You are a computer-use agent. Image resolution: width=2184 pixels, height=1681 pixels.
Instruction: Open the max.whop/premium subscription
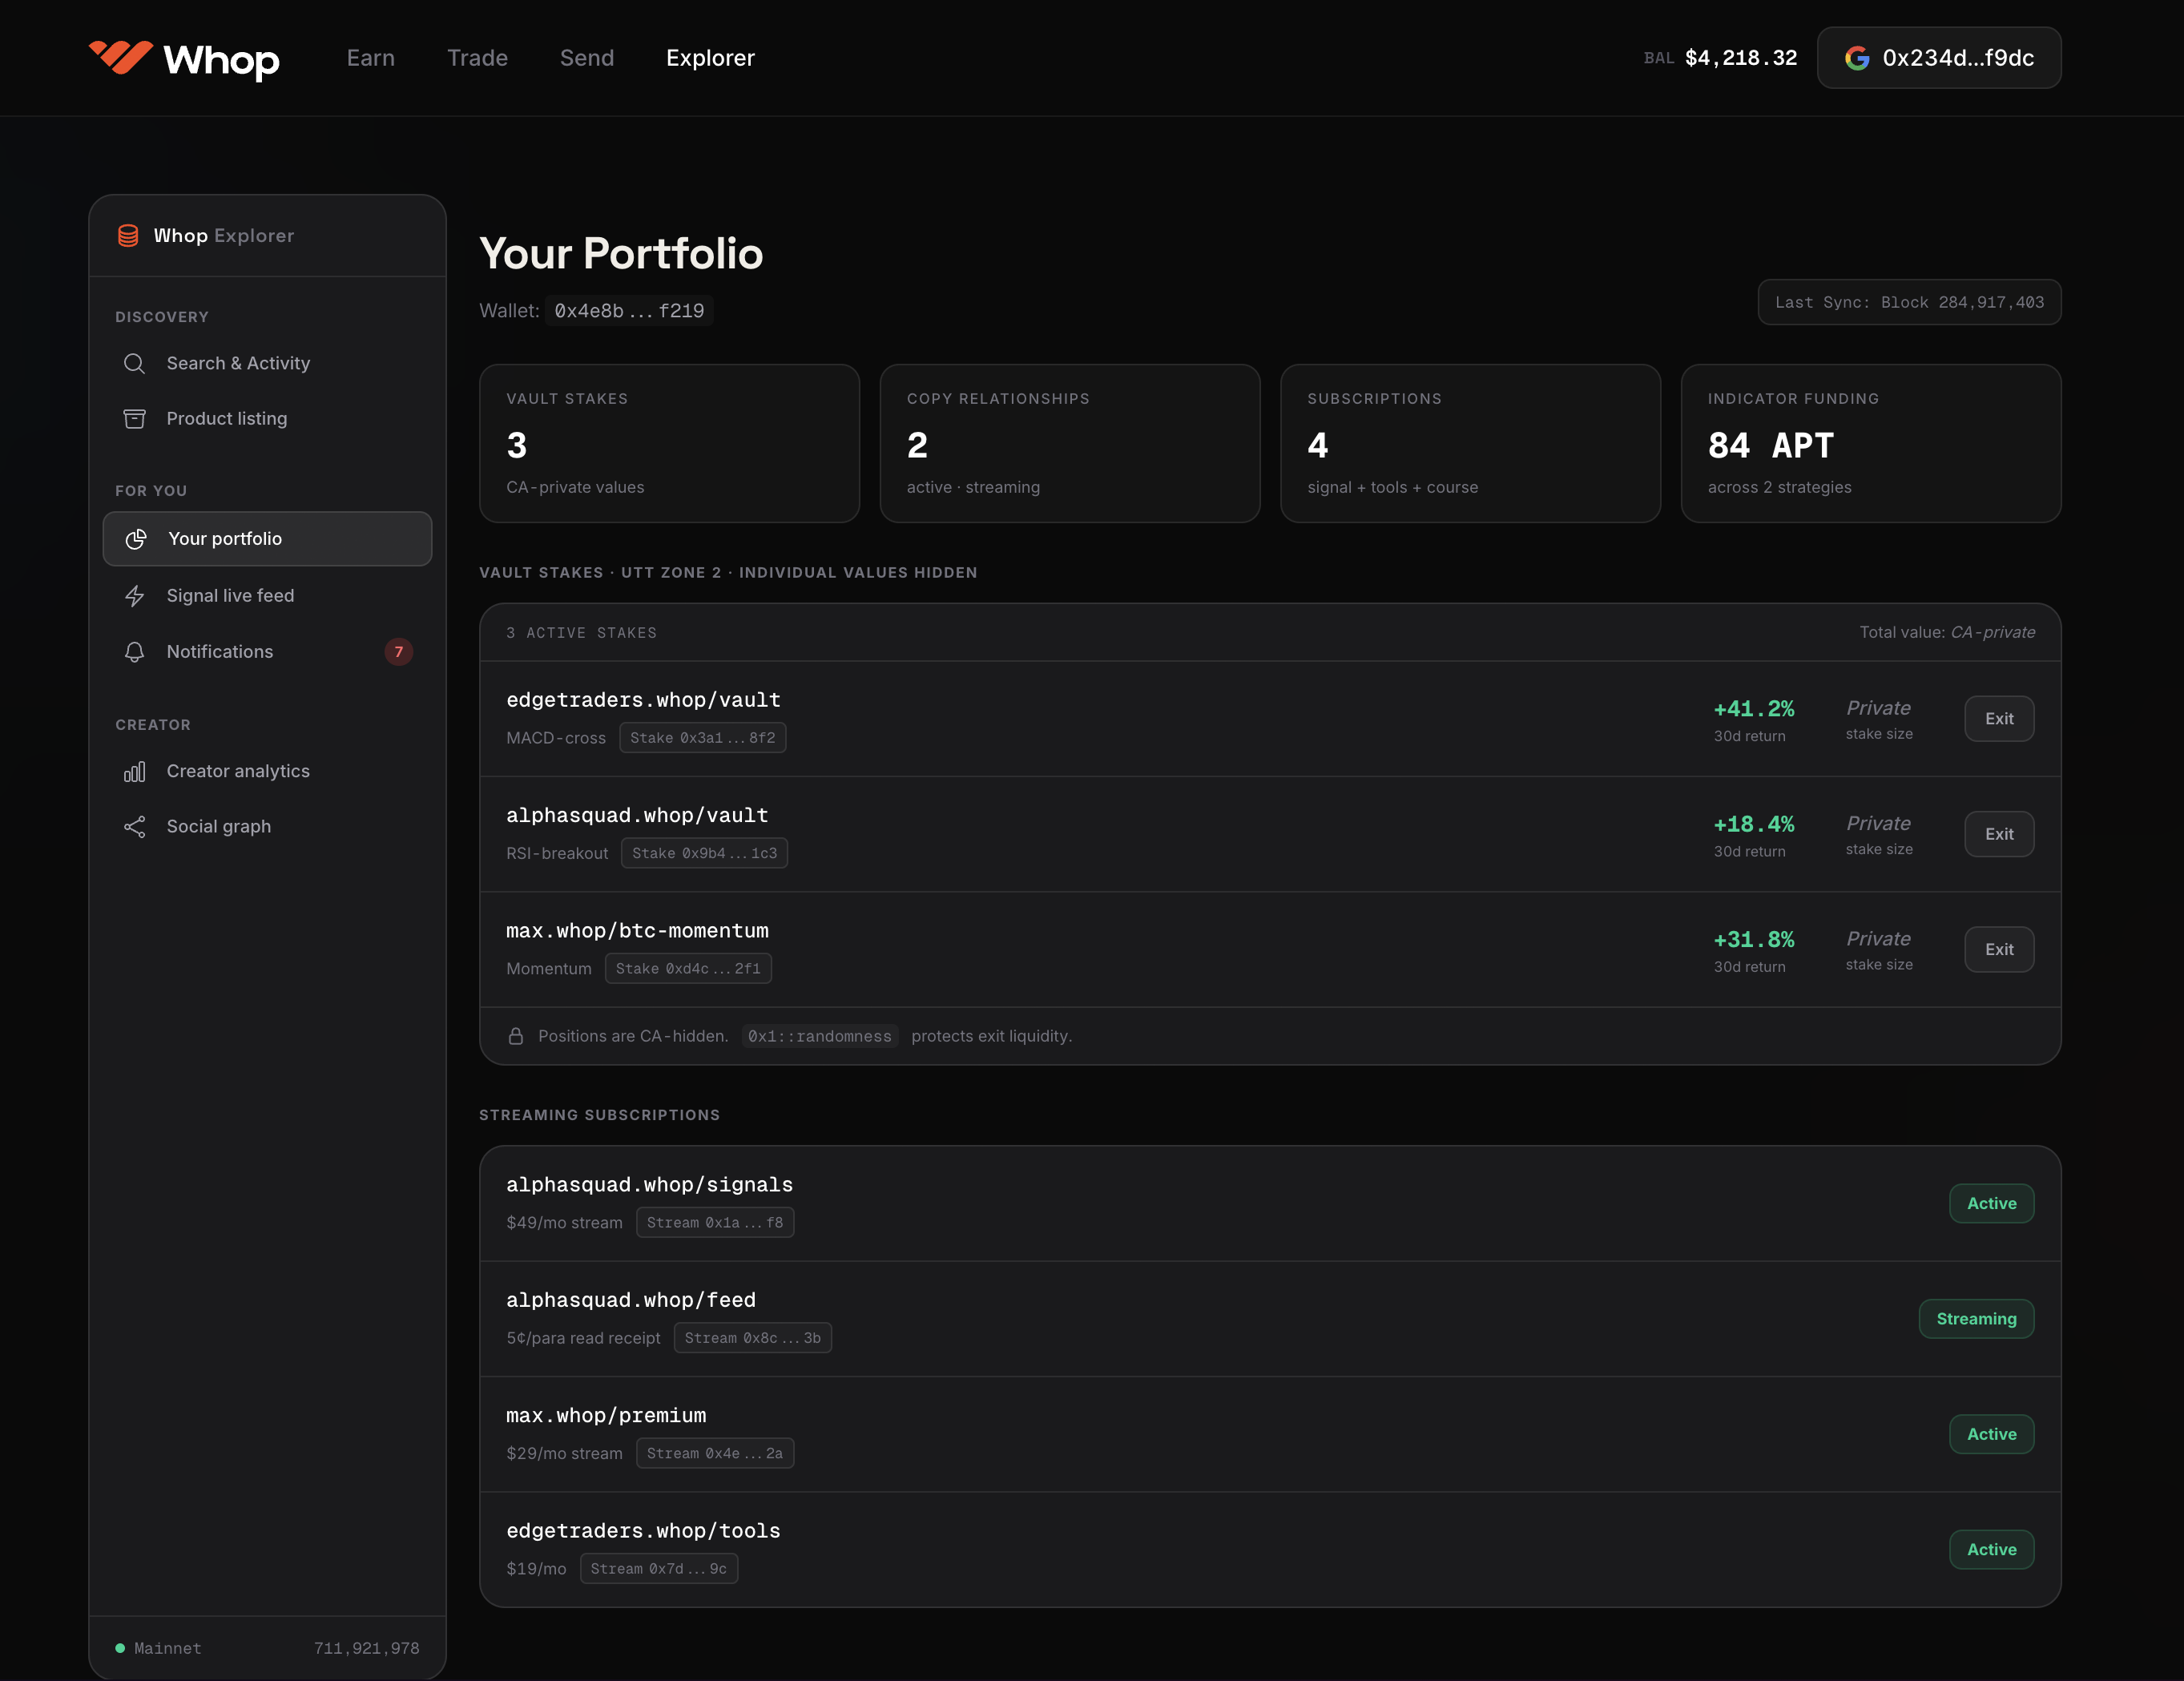point(606,1416)
